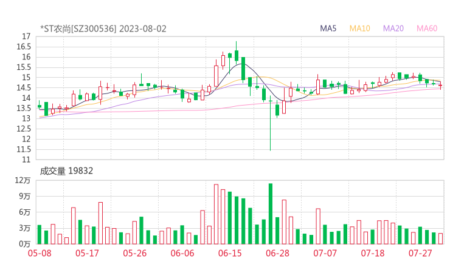Click the 17 price axis label
The width and height of the screenshot is (450, 267).
[x=26, y=36]
